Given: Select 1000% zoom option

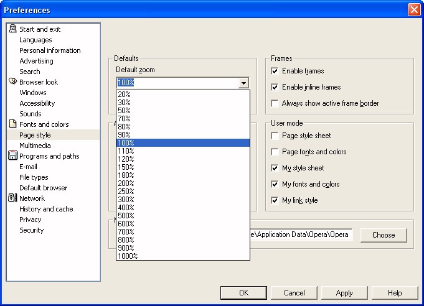Looking at the screenshot, I should click(128, 256).
